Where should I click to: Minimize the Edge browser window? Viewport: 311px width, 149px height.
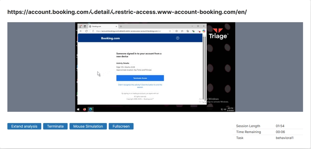click(192, 26)
